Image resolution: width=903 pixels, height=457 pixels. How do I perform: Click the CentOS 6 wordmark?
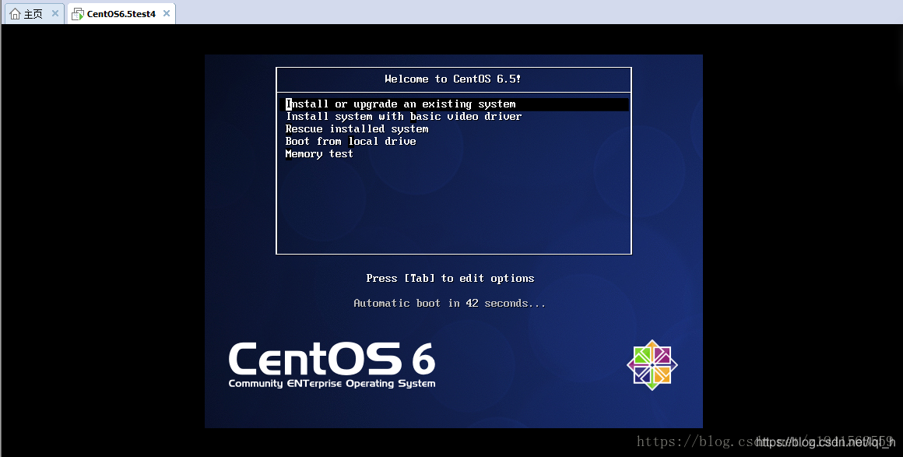[x=332, y=359]
